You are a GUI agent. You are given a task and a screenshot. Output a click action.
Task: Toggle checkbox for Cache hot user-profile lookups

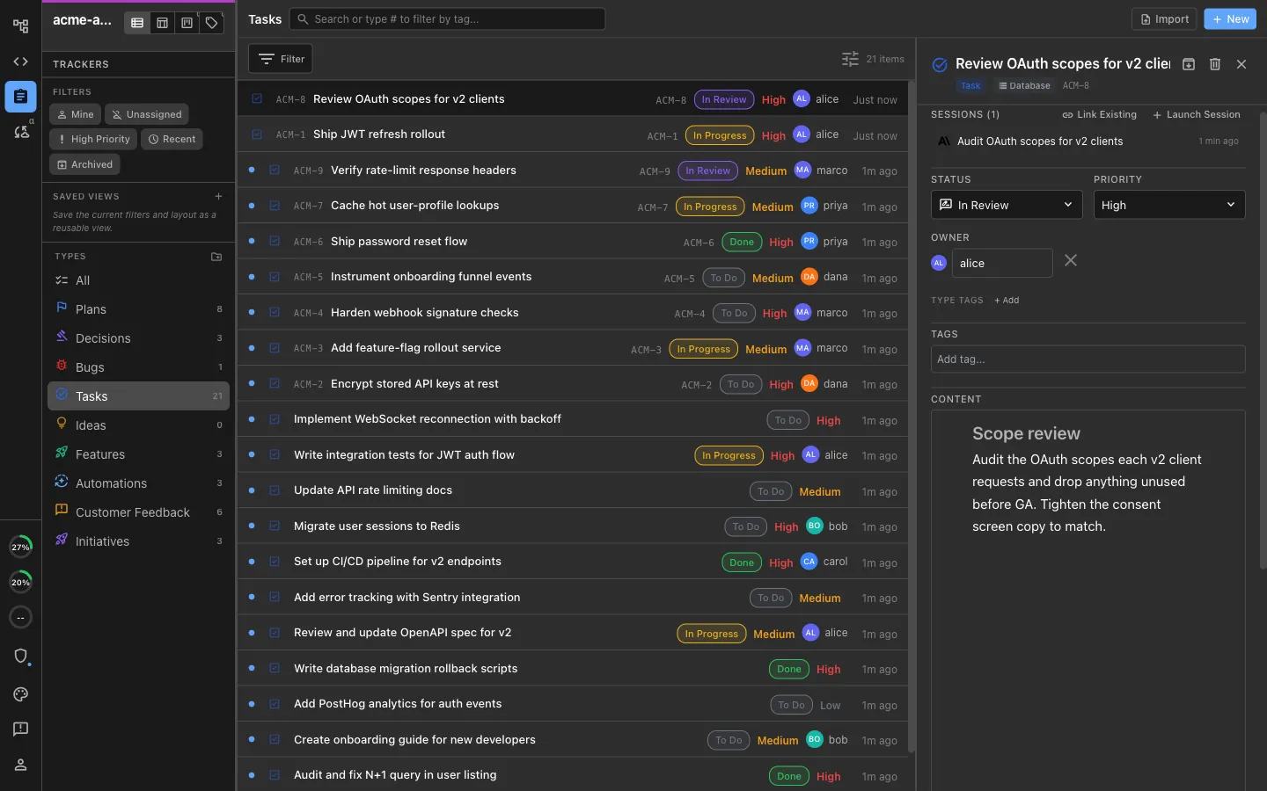pos(275,206)
